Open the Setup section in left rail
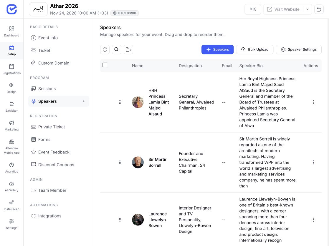This screenshot has width=329, height=246. coord(11,51)
